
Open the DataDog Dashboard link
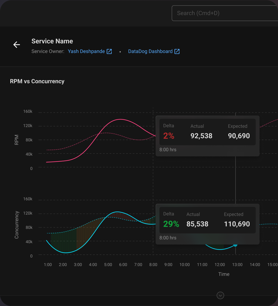(150, 51)
